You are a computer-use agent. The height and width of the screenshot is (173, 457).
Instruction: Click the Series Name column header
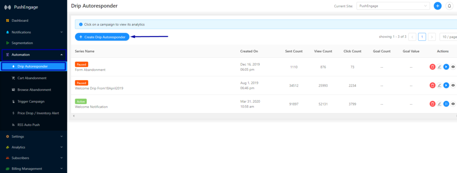tap(84, 51)
